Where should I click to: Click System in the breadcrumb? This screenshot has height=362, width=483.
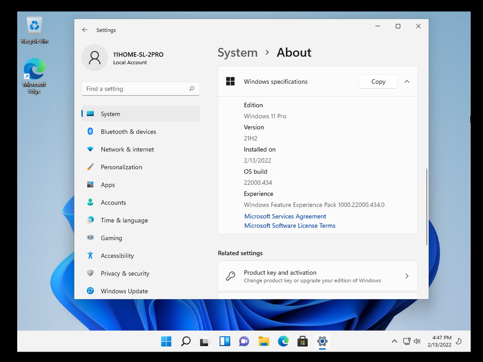pos(237,52)
